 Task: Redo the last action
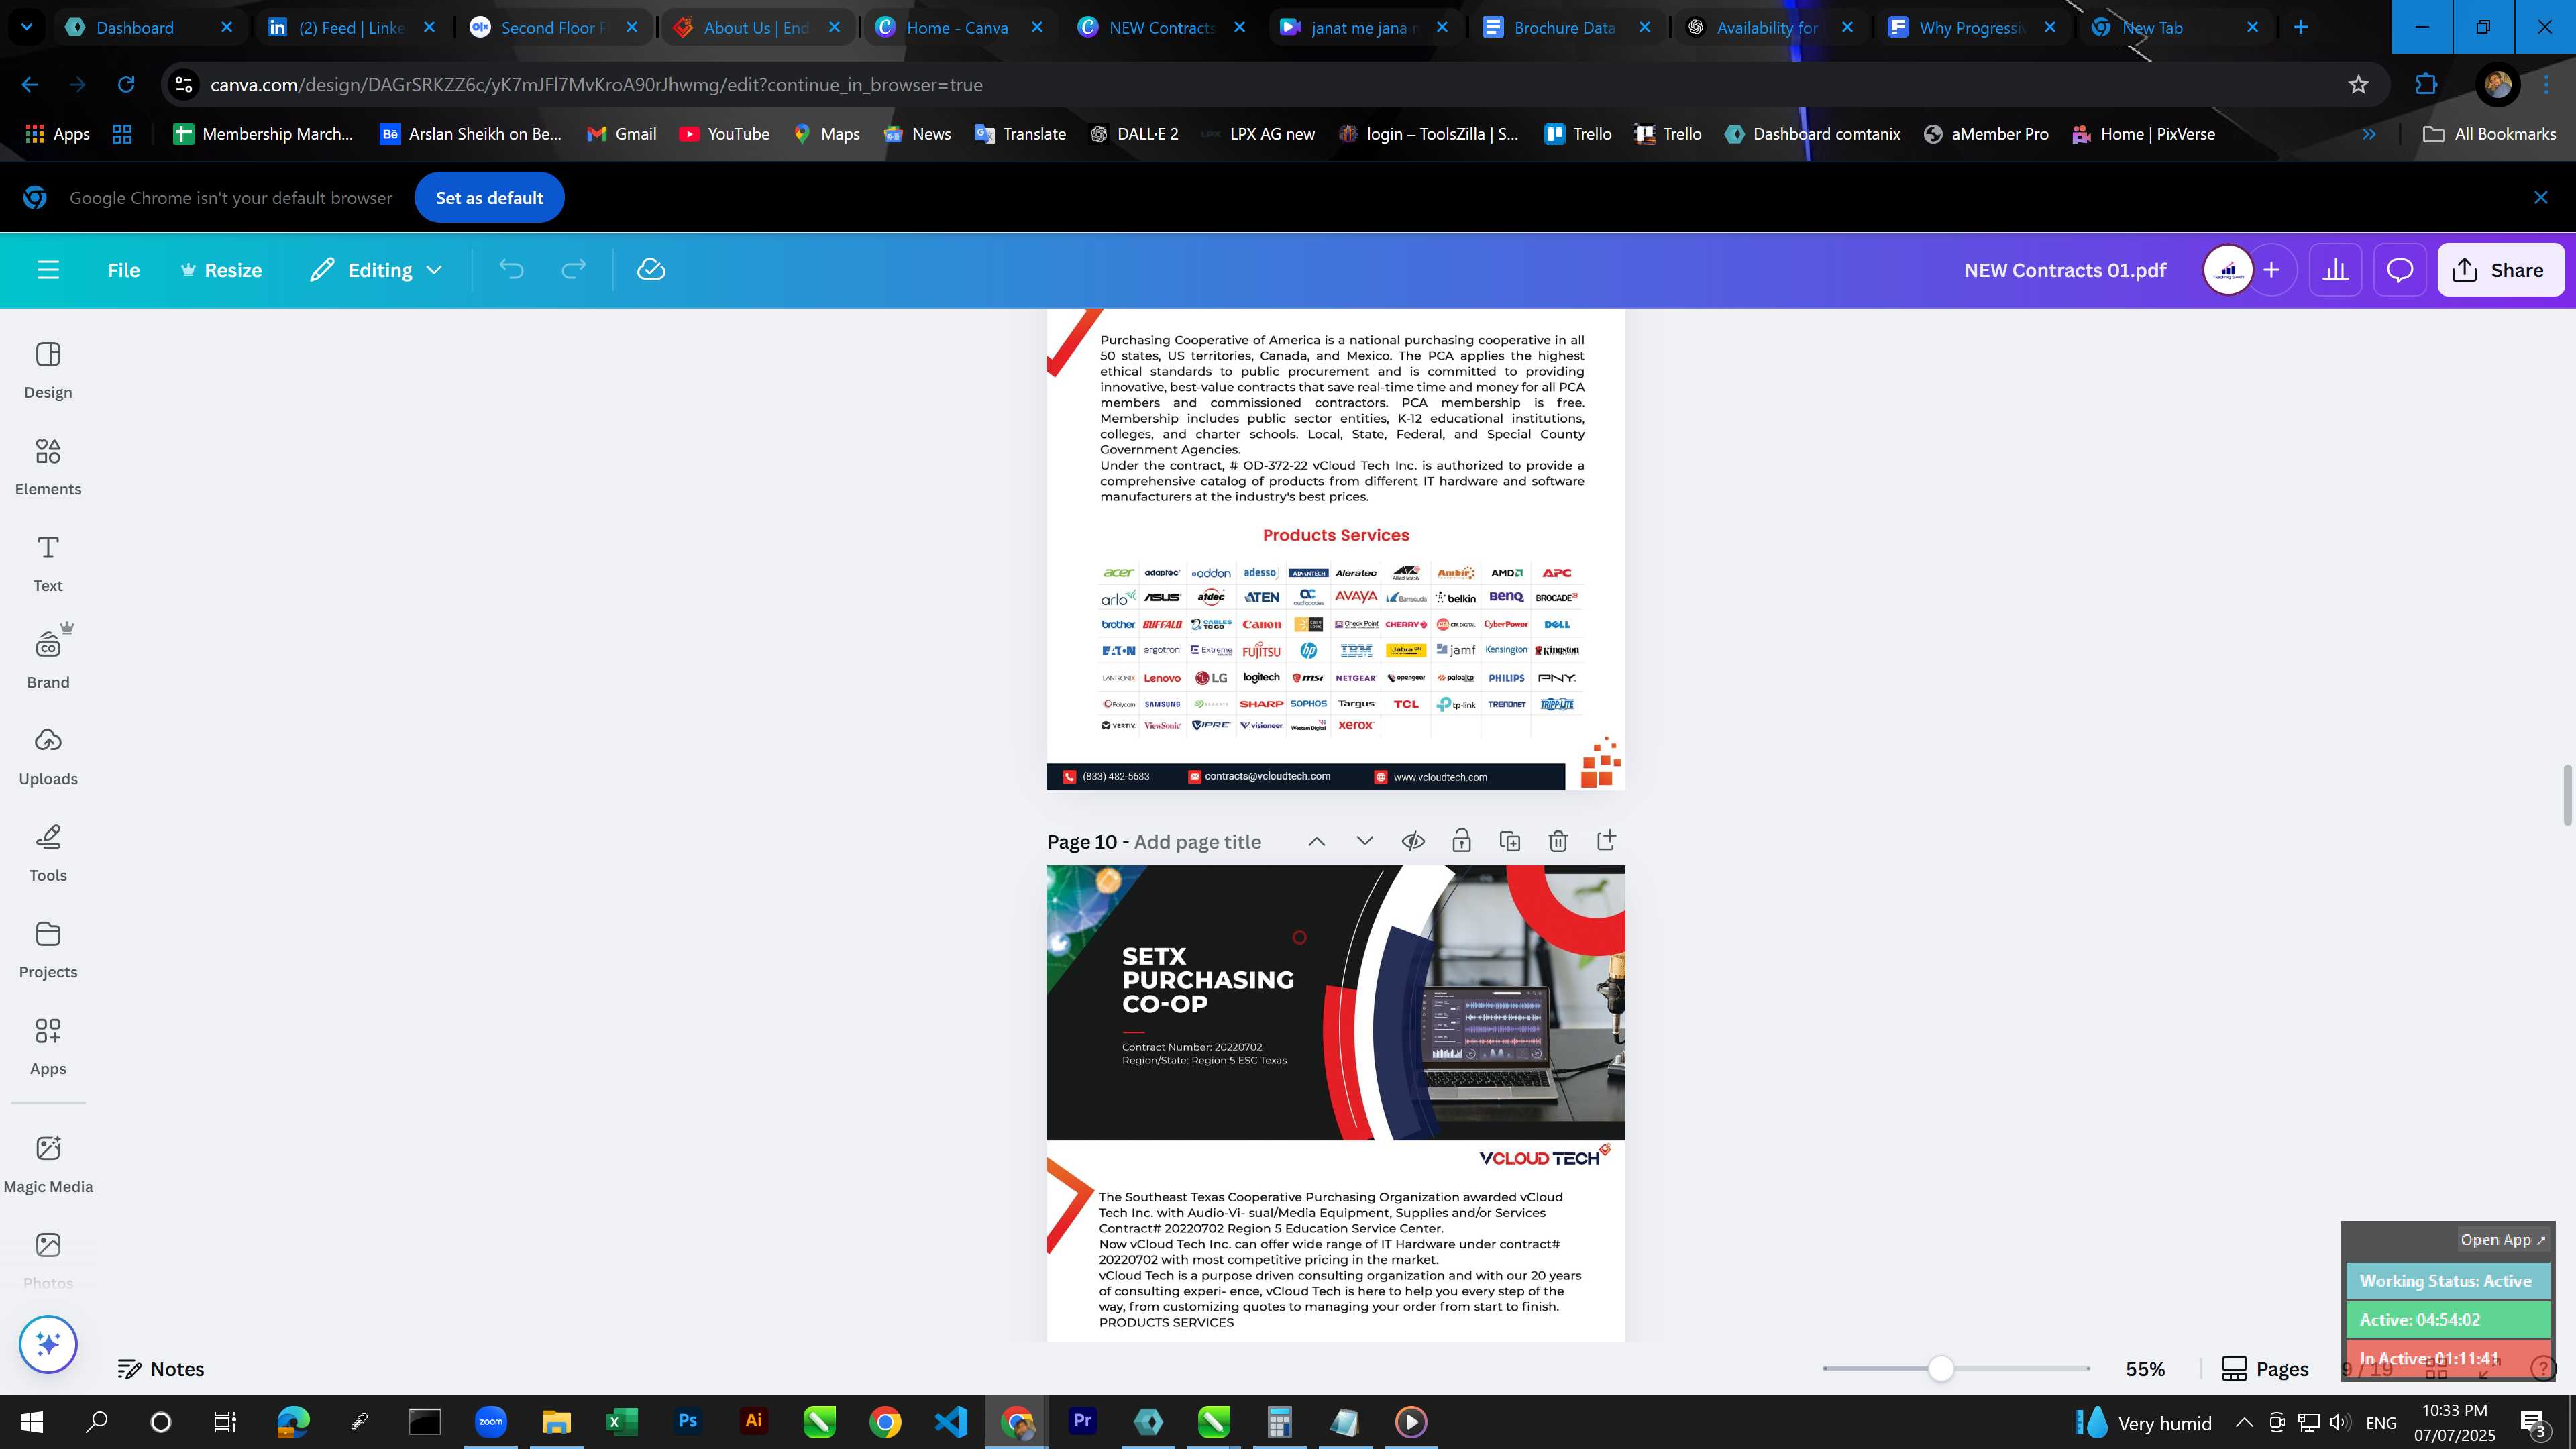point(573,270)
